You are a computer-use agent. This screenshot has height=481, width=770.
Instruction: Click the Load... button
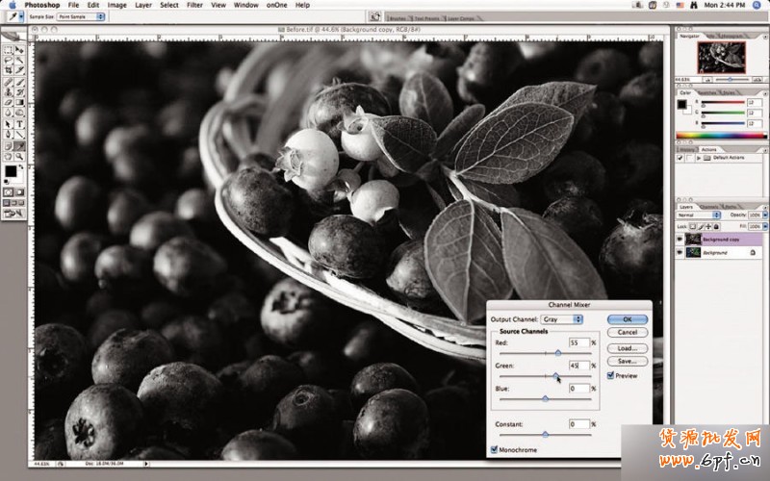(627, 347)
